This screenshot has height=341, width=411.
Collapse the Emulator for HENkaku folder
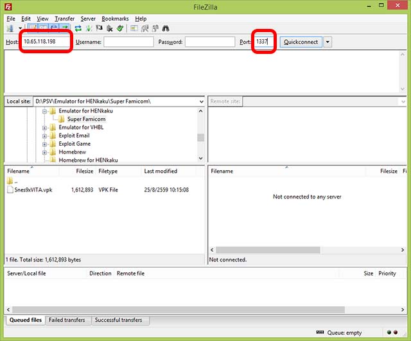(44, 111)
